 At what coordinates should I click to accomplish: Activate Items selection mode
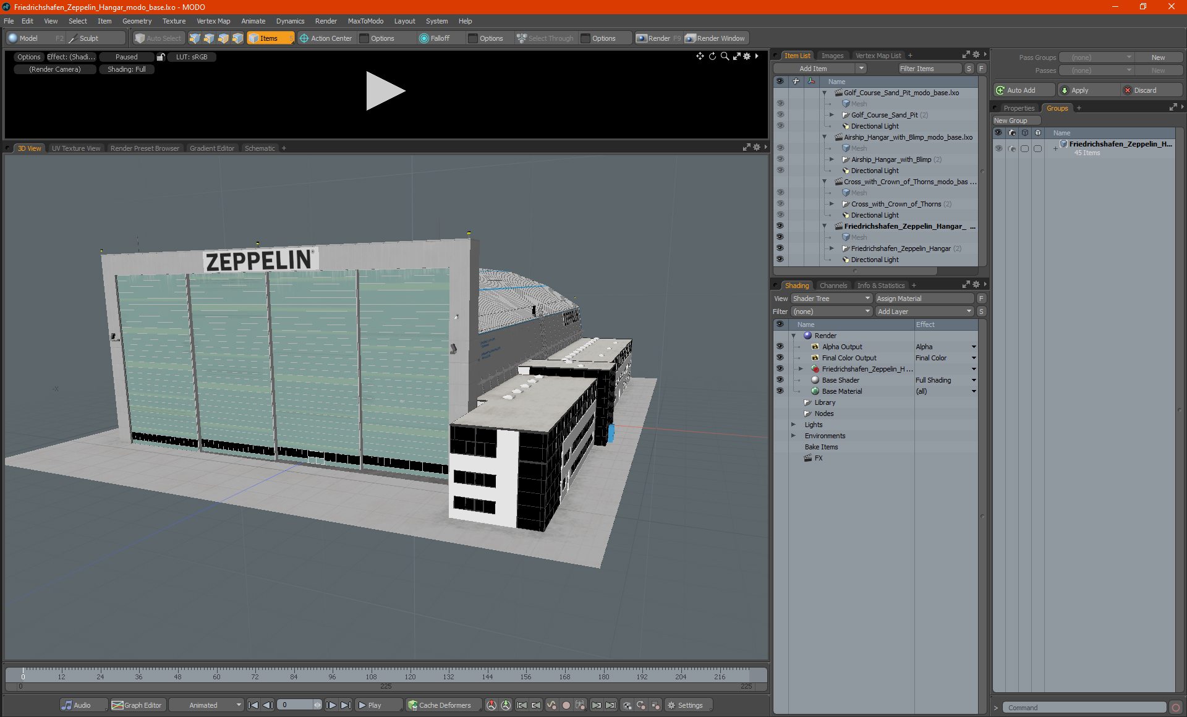(x=270, y=38)
